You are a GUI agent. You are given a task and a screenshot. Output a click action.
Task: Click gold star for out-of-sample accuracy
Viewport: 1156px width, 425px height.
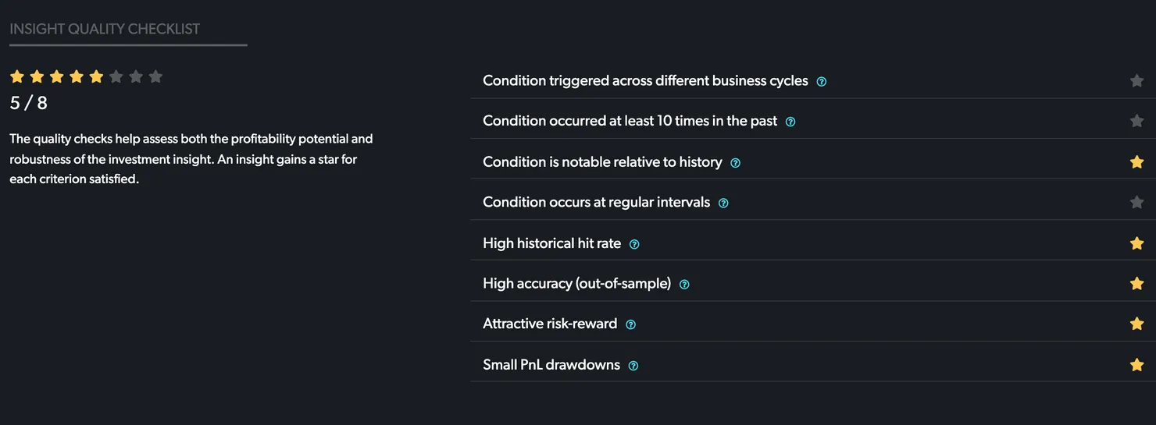pos(1136,284)
